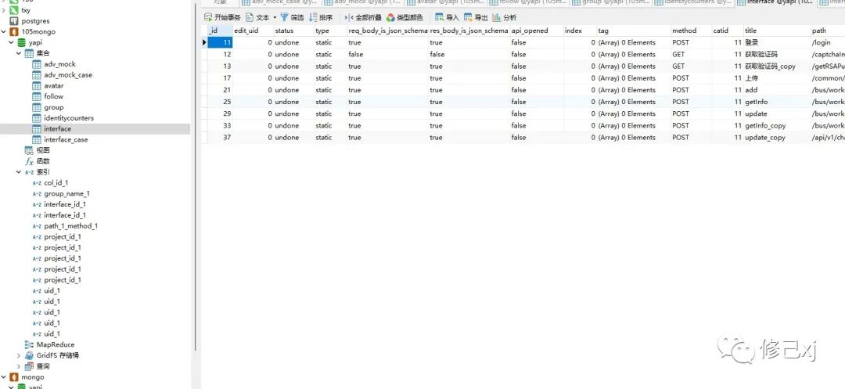This screenshot has width=845, height=389.
Task: Click the 导入 (Import) toolbar icon
Action: [x=440, y=17]
